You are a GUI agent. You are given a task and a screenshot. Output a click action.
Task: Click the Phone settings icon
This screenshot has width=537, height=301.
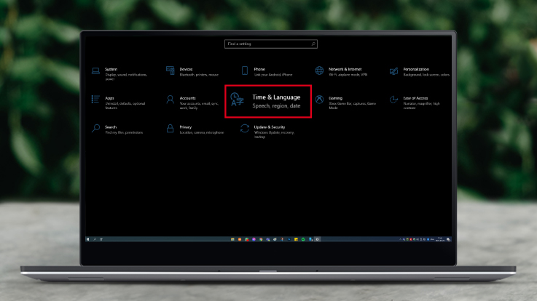[245, 71]
